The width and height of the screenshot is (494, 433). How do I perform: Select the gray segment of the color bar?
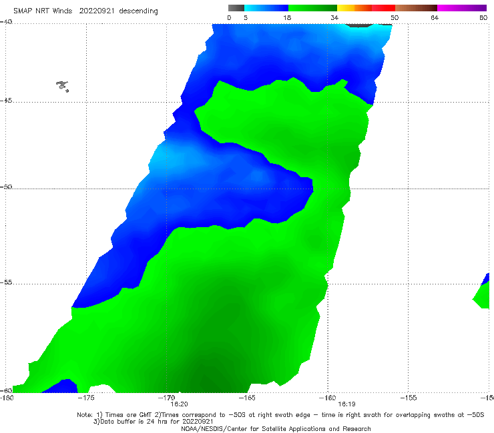click(x=236, y=8)
